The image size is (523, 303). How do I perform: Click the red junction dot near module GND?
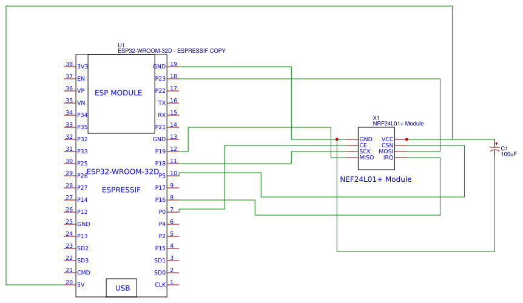click(x=337, y=139)
